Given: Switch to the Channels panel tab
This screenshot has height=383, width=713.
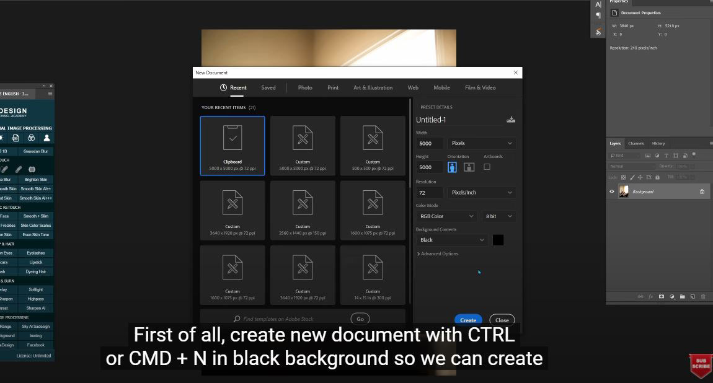Looking at the screenshot, I should (x=636, y=143).
